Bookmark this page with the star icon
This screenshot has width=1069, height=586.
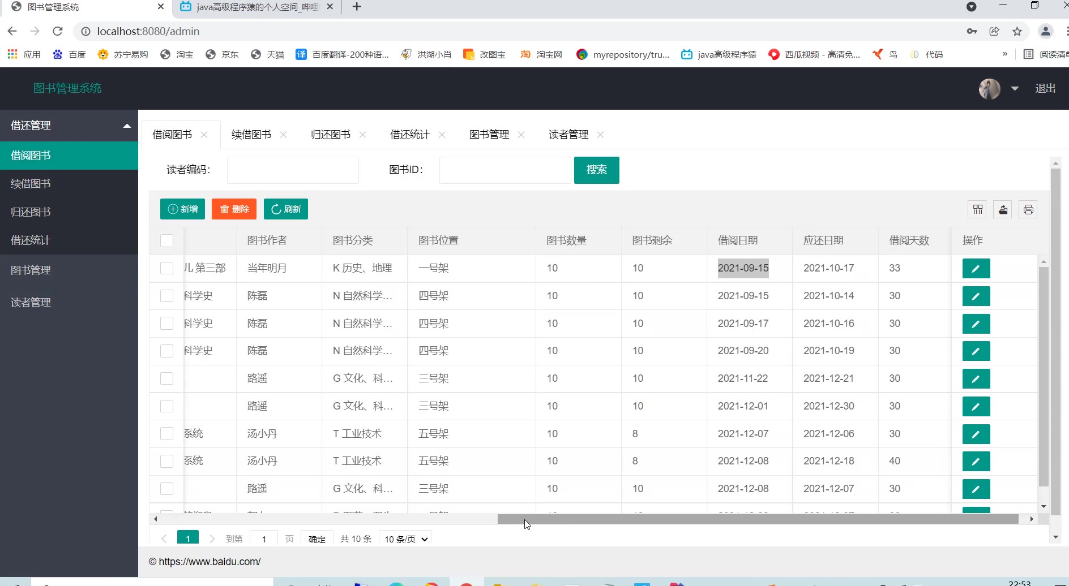1017,31
